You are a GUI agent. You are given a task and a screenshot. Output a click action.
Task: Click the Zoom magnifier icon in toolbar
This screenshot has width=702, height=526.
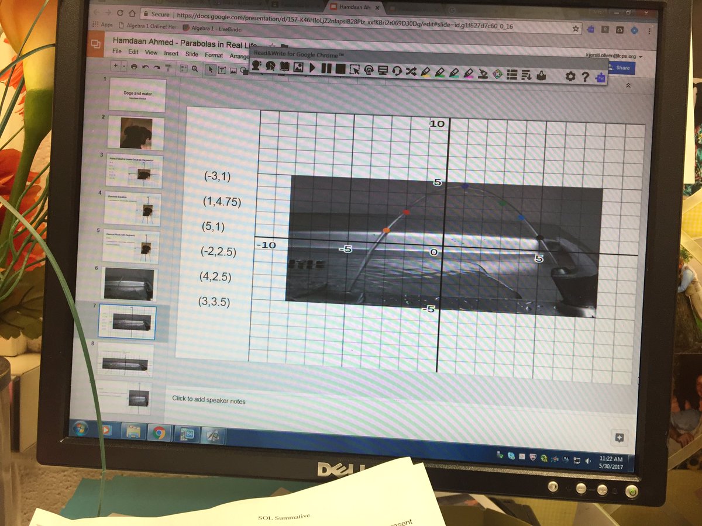[195, 69]
